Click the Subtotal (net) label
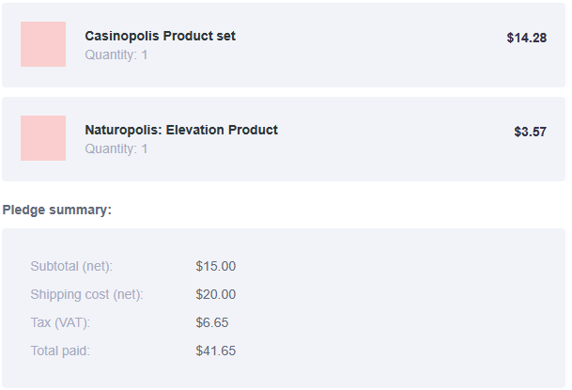572x390 pixels. 71,266
